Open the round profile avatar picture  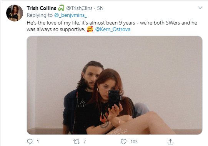pyautogui.click(x=15, y=13)
